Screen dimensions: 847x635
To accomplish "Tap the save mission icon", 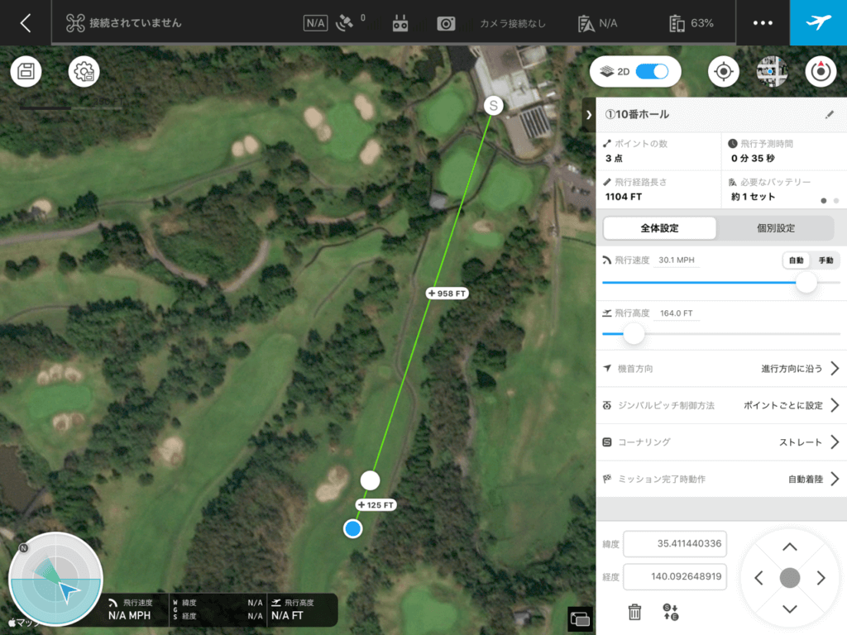I will point(26,72).
